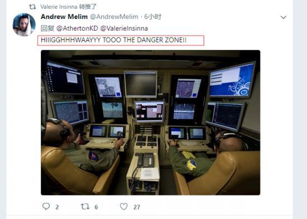
Task: Select the DANGER ZONE tweet text
Action: click(113, 40)
